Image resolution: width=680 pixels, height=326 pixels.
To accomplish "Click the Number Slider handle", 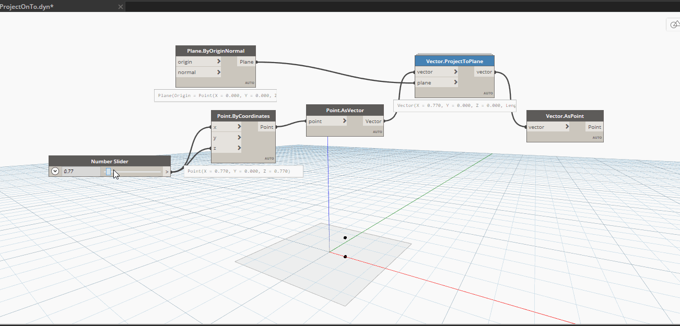I will point(108,171).
